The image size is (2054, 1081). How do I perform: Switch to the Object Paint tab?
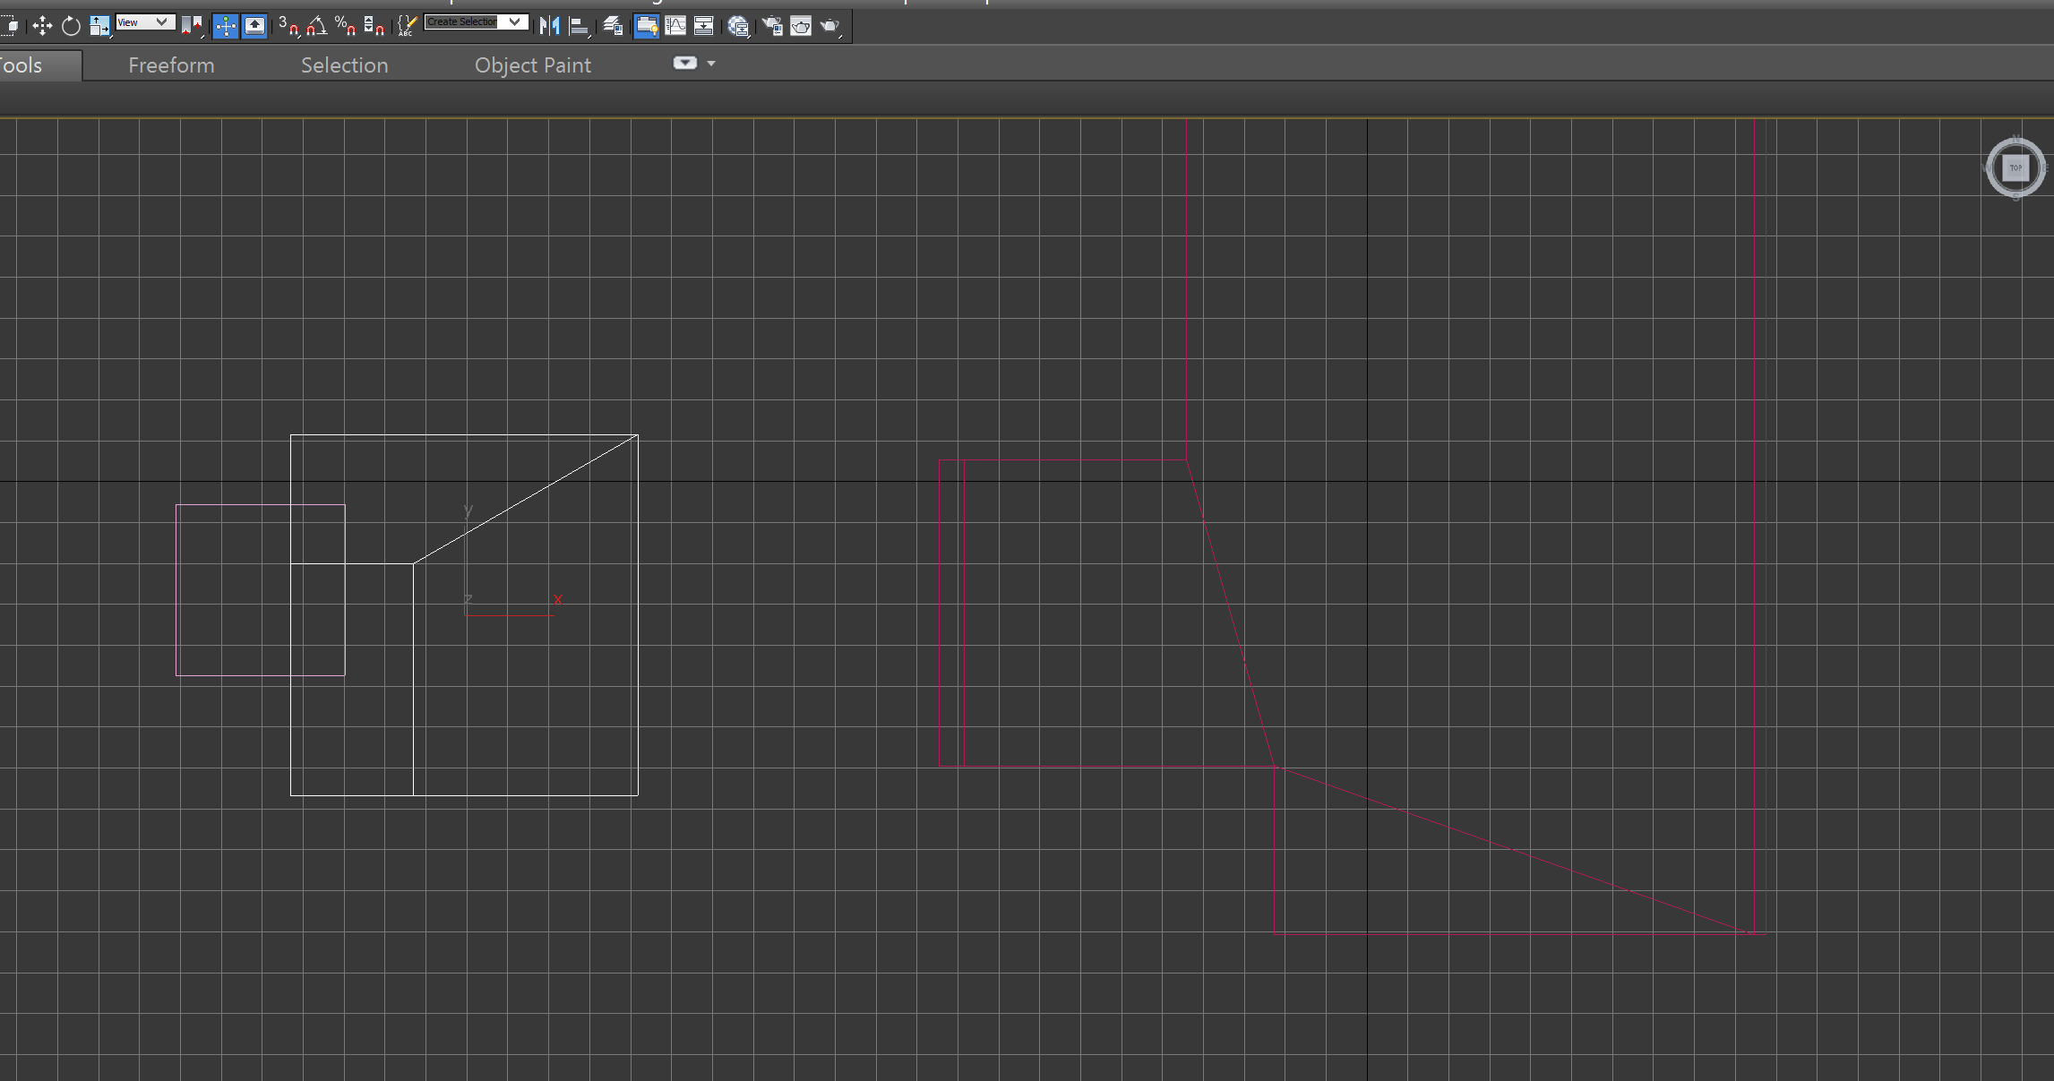coord(533,65)
